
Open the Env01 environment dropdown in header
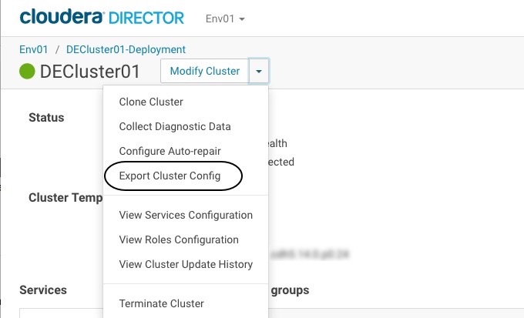click(224, 18)
